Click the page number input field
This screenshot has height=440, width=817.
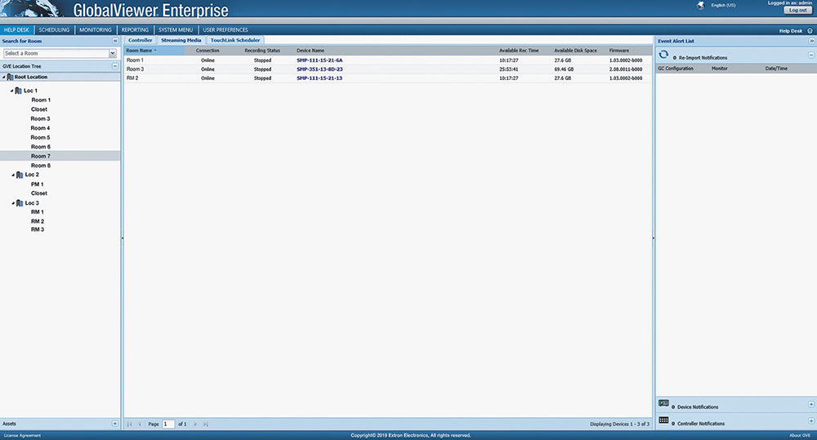click(x=168, y=424)
